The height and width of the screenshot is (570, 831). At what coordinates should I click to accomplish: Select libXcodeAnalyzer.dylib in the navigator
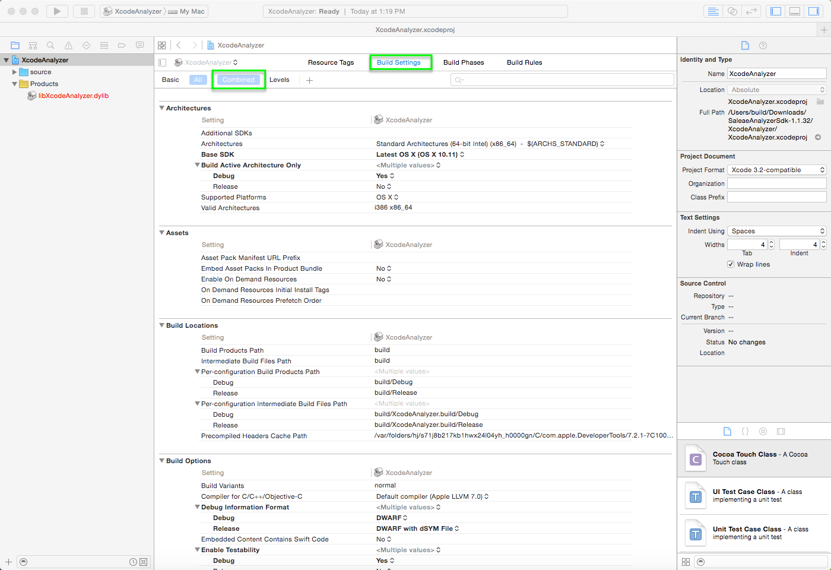(73, 96)
